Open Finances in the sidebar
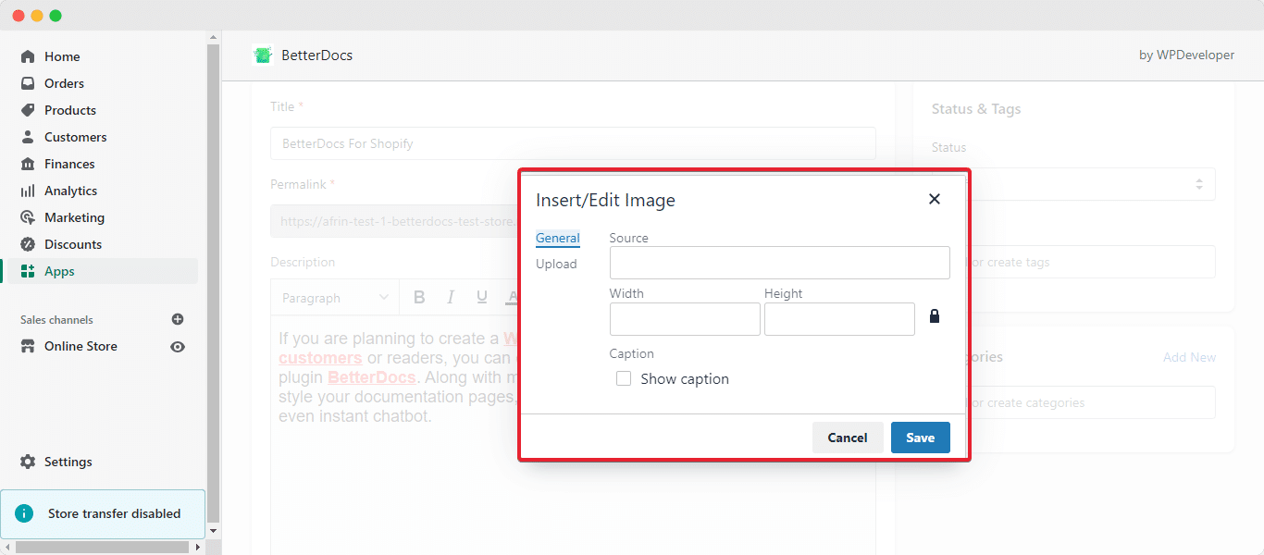 [29, 164]
